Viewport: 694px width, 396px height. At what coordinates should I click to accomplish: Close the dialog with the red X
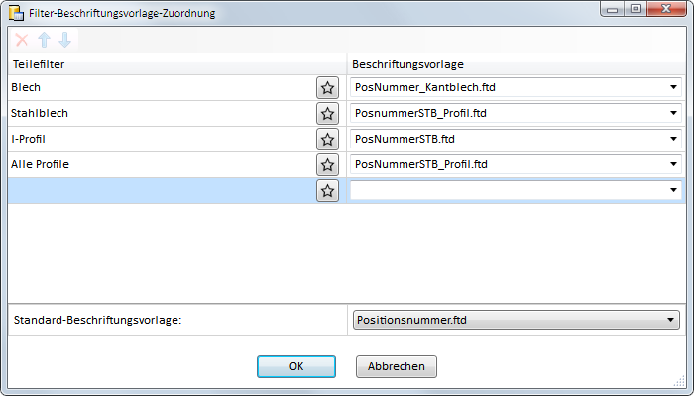point(666,9)
